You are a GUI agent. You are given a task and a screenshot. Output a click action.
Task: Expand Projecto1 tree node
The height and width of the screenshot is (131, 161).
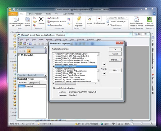tap(19, 55)
